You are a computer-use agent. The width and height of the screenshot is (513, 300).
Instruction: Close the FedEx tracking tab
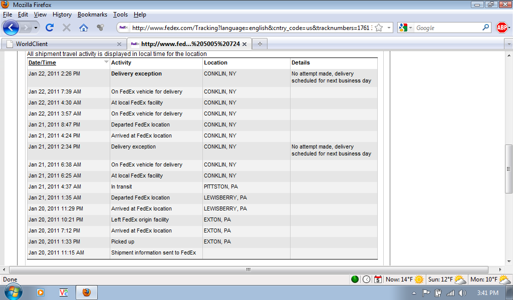point(244,44)
